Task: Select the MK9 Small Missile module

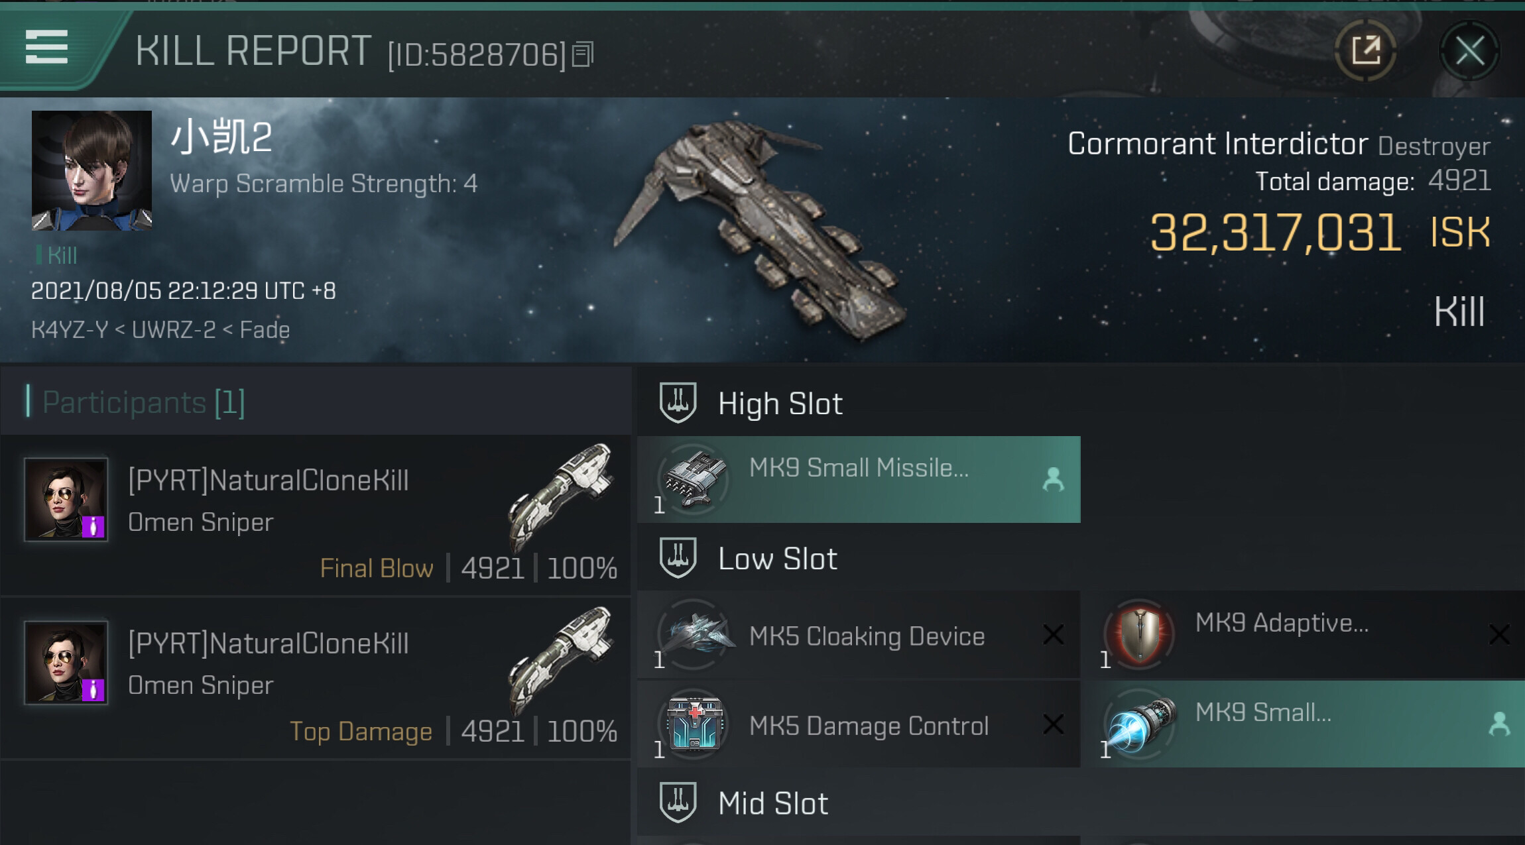Action: (858, 479)
